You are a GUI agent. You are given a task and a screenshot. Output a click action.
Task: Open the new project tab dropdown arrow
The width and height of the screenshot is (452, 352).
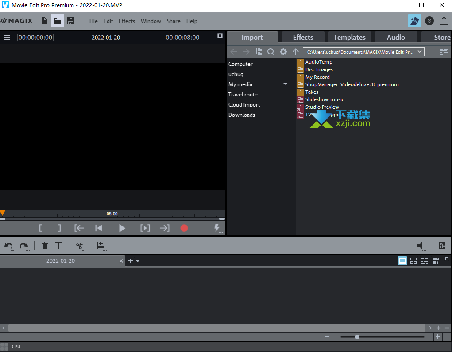click(x=138, y=261)
